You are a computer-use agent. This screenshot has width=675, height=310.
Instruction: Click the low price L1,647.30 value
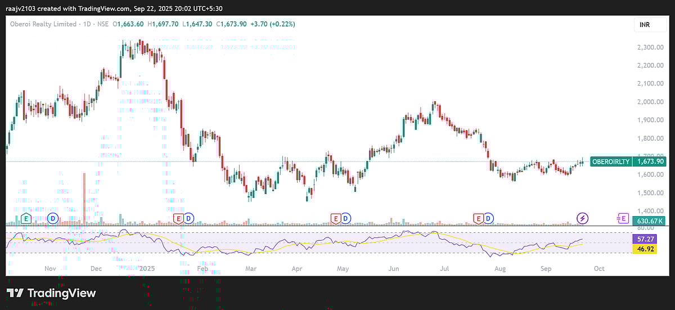point(197,24)
